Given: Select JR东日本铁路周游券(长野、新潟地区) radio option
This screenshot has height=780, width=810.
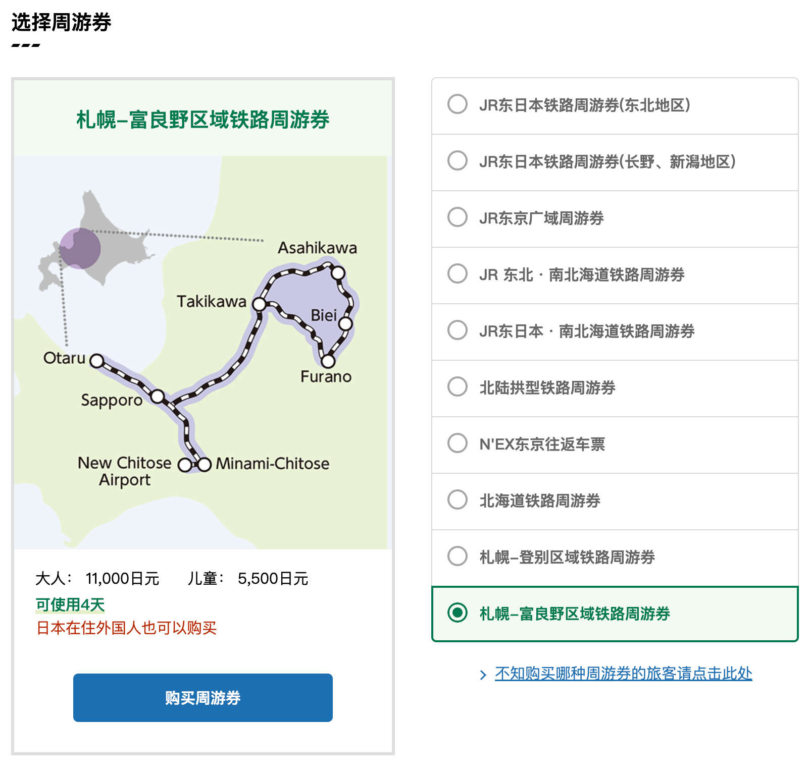Looking at the screenshot, I should tap(458, 161).
